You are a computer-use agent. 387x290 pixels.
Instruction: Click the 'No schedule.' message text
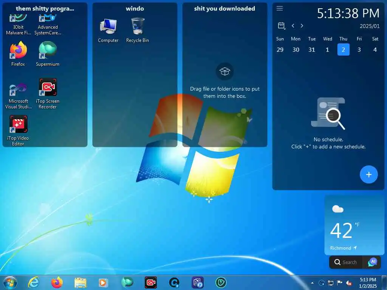tap(328, 139)
